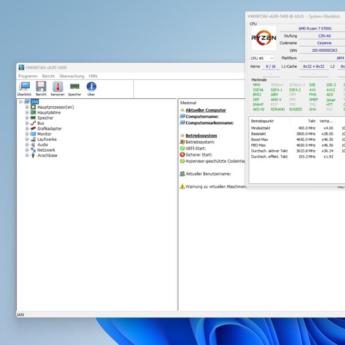Click the Bus tree node icon
This screenshot has width=345, height=345.
click(33, 123)
